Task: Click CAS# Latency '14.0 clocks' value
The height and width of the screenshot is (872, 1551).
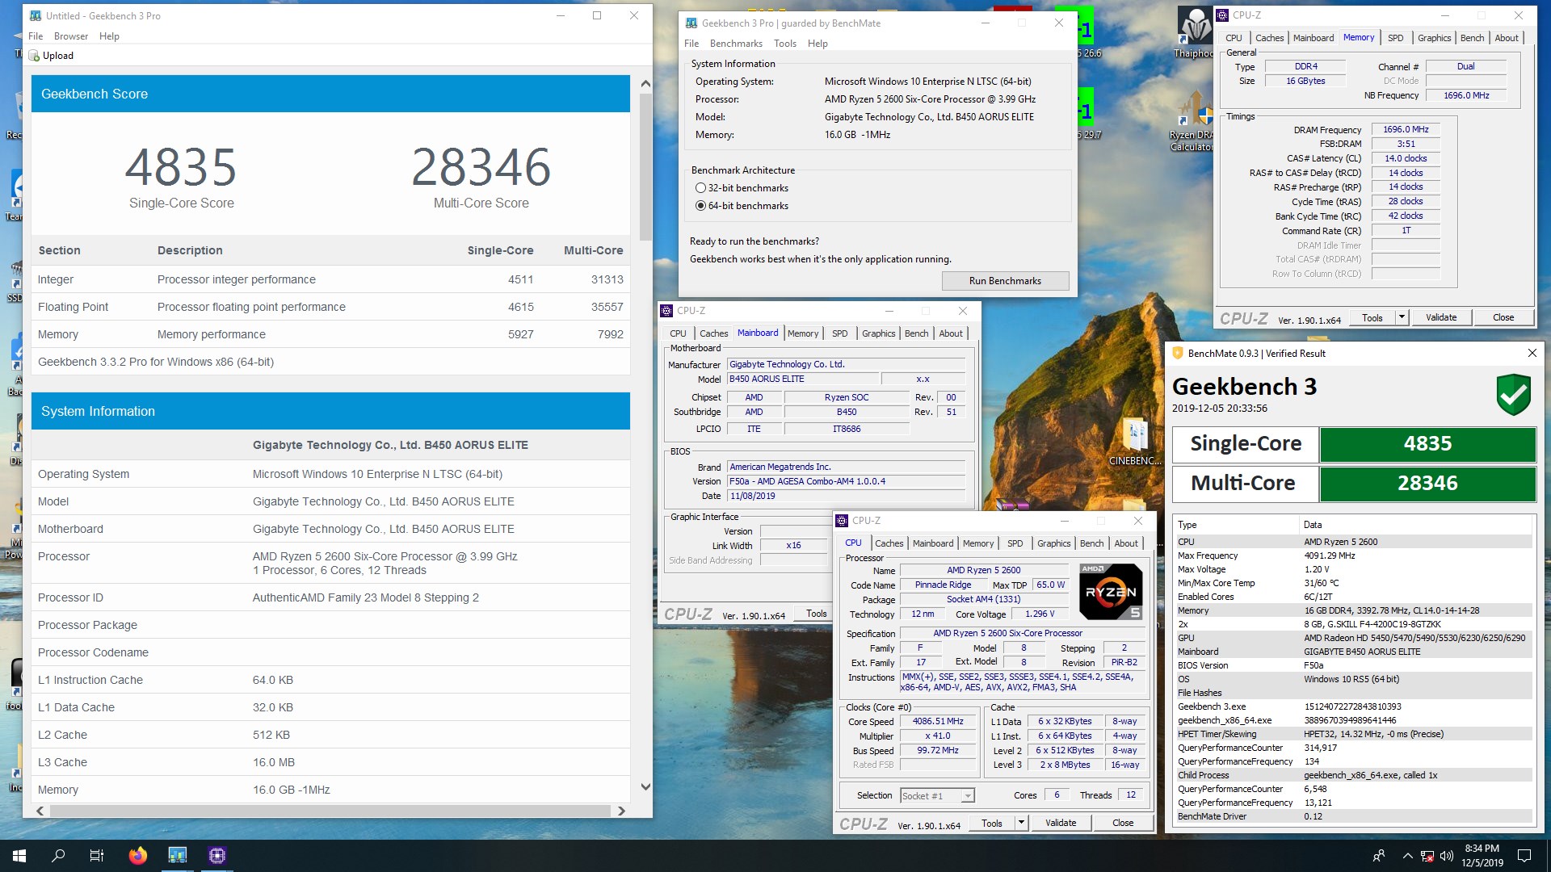Action: click(1406, 158)
